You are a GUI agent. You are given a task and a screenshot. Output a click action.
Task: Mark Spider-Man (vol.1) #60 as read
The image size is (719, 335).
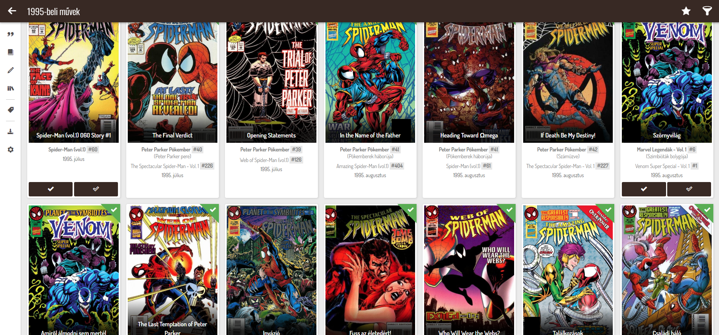[51, 189]
